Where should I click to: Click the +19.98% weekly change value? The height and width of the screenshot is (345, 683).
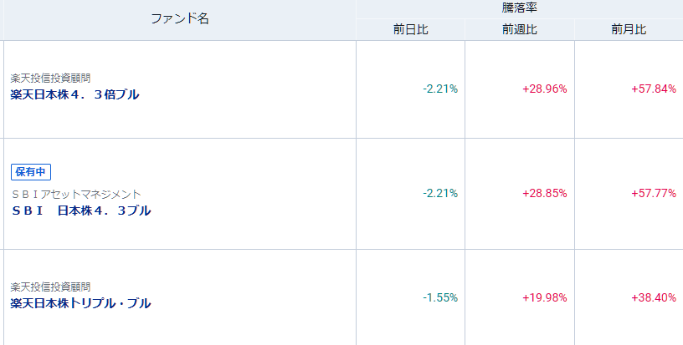[x=544, y=297]
